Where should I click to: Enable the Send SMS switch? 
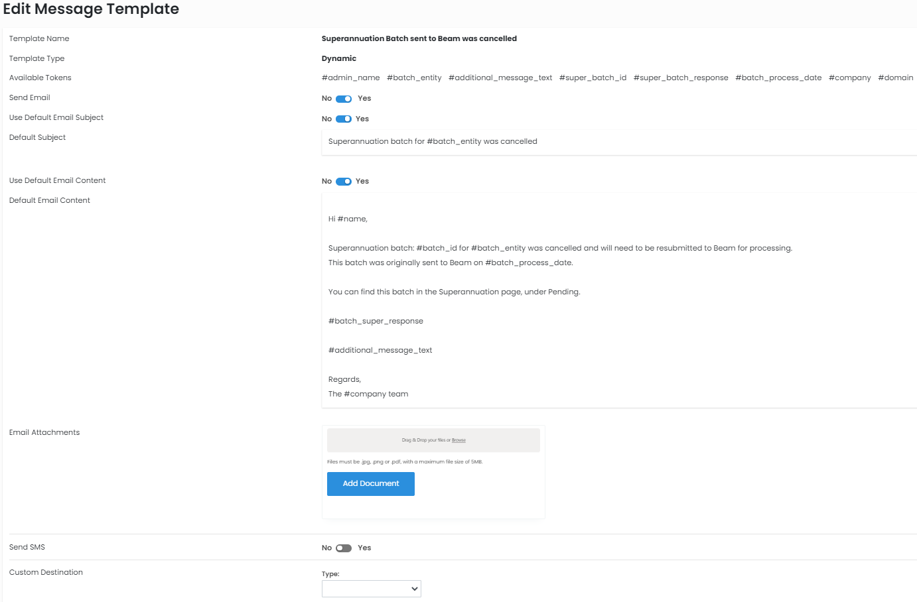click(343, 548)
